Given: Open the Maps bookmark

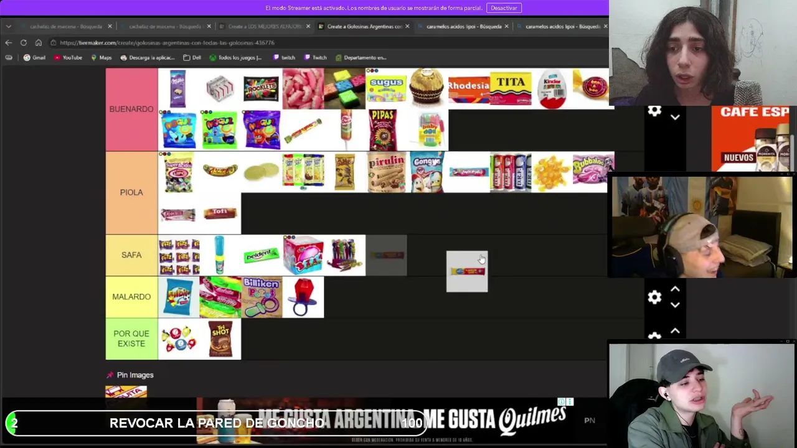Looking at the screenshot, I should pos(101,57).
